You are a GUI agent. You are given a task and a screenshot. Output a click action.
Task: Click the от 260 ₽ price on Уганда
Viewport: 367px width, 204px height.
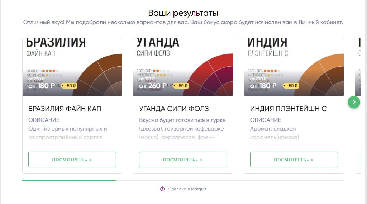pyautogui.click(x=153, y=86)
